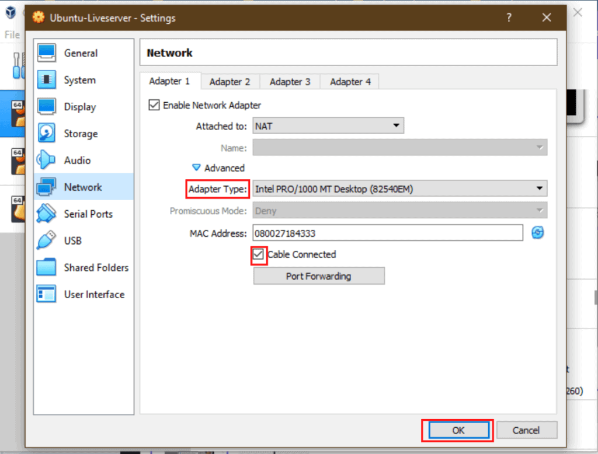The width and height of the screenshot is (598, 454).
Task: Click the MAC address refresh icon
Action: [537, 232]
